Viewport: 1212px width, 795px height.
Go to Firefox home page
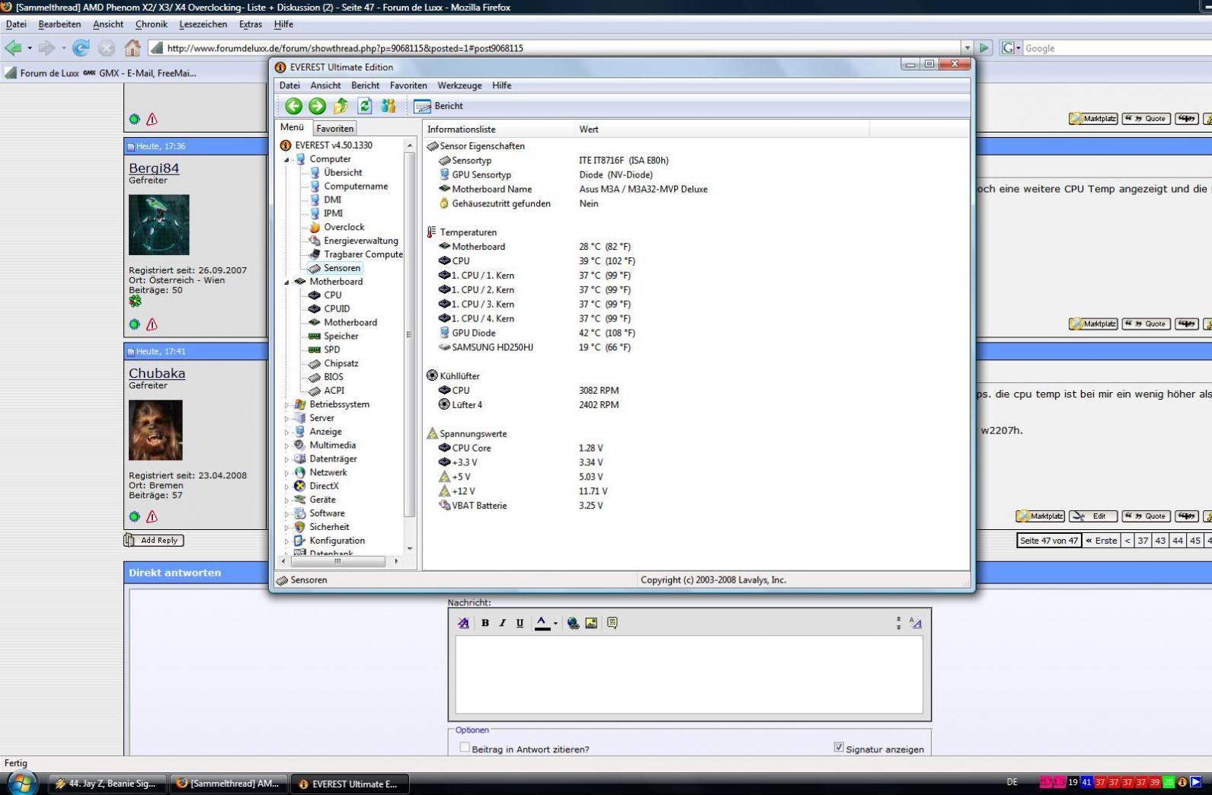tap(133, 48)
